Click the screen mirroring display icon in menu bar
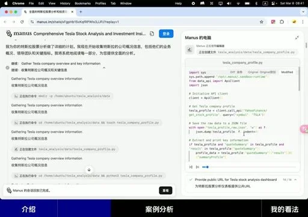 click(220, 3)
